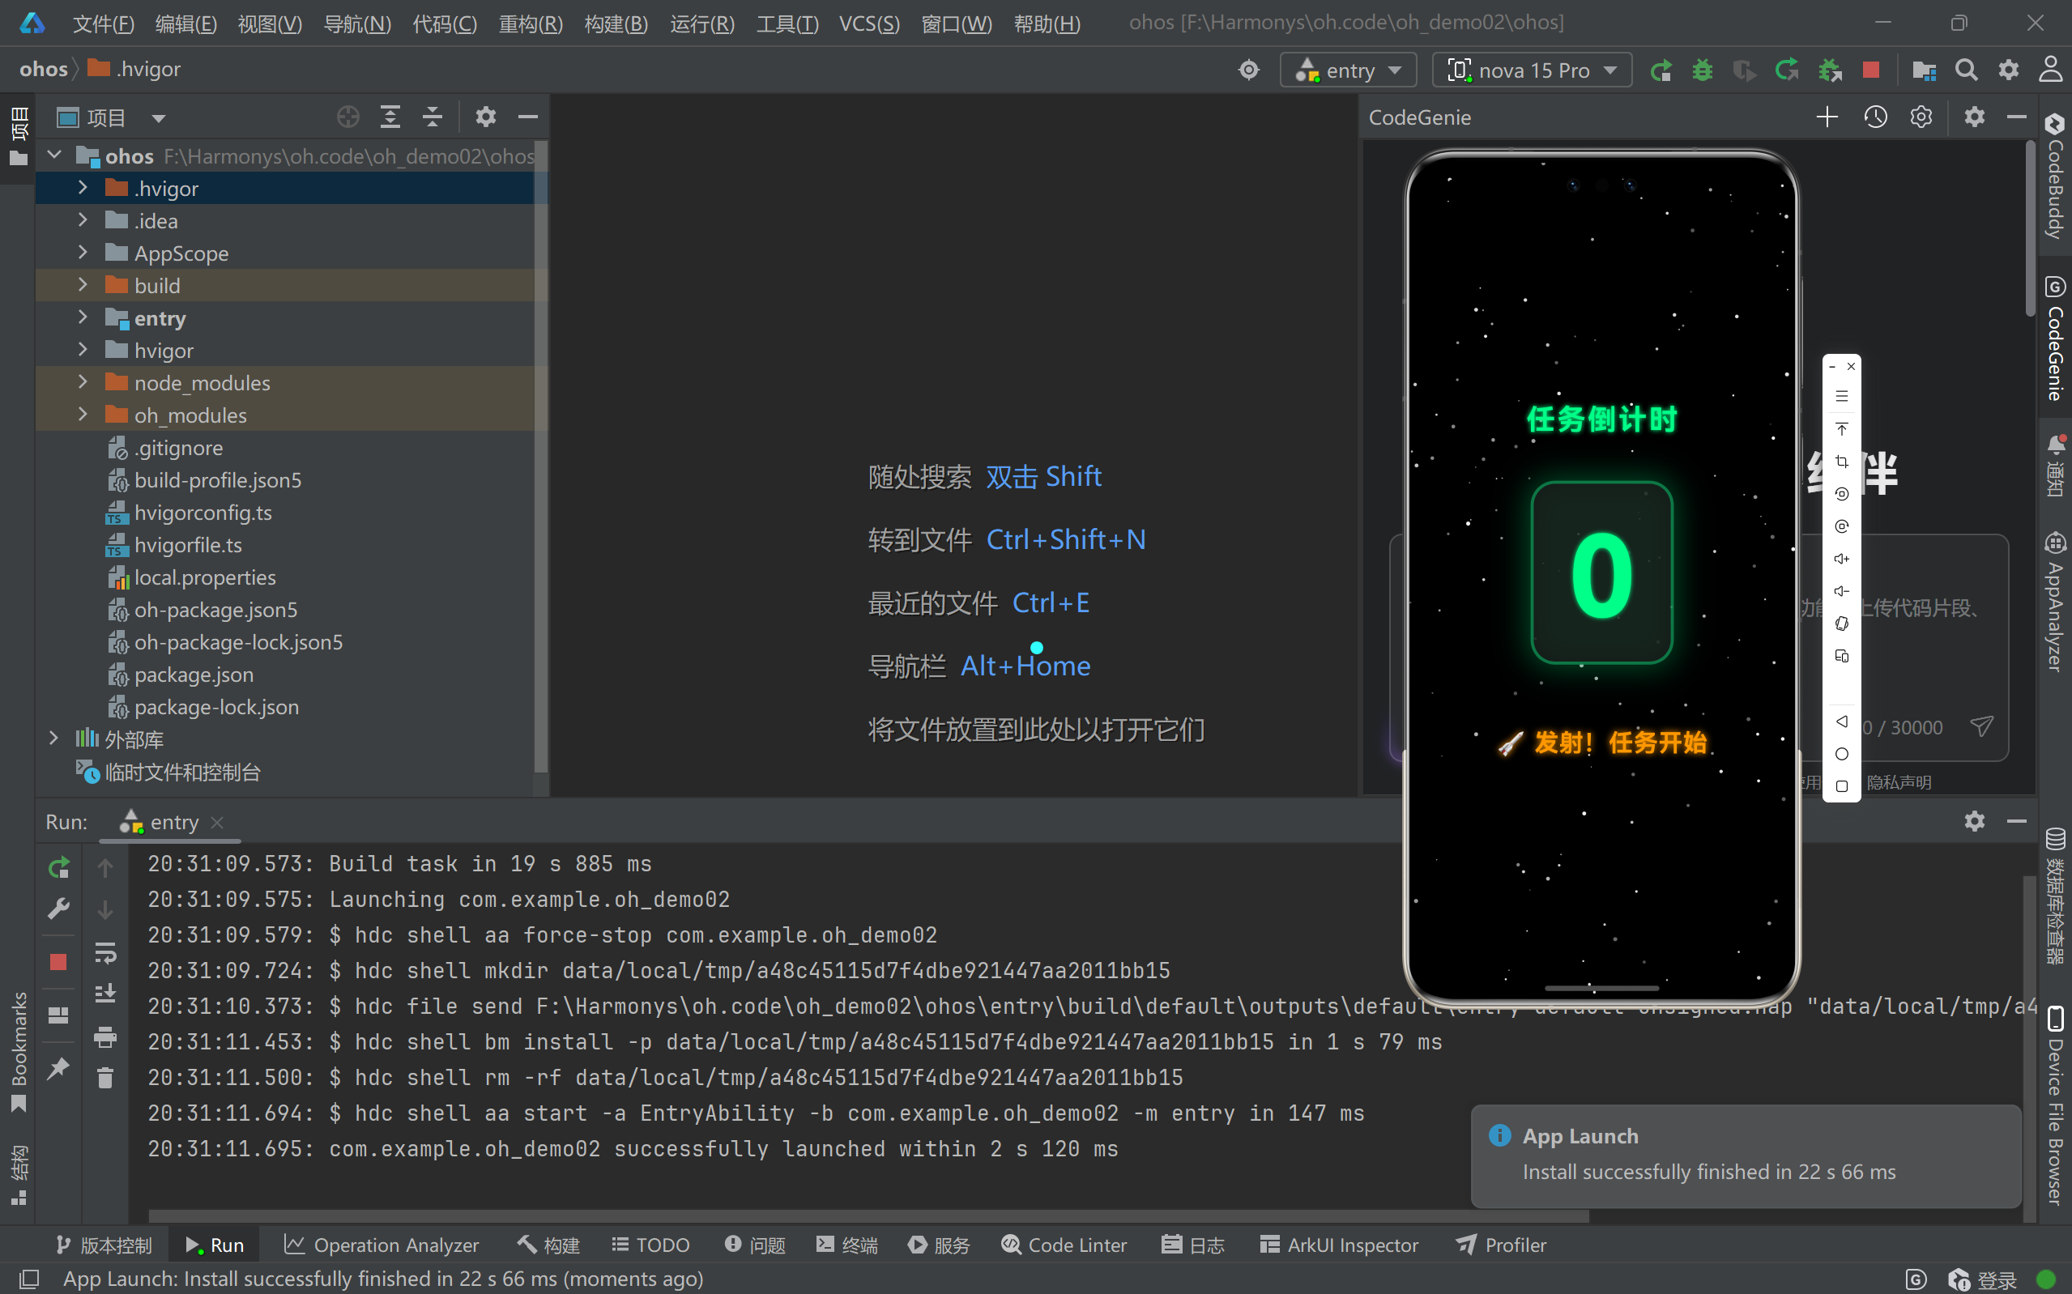Viewport: 2072px width, 1294px height.
Task: Pin the Run entry tab
Action: [58, 1067]
